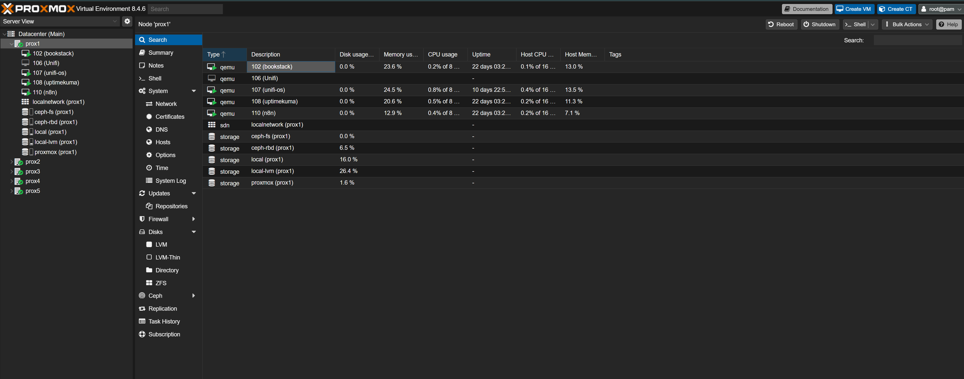Screen dimensions: 964x379
Task: Click the storage icon in ceph-rbd table row
Action: point(212,148)
